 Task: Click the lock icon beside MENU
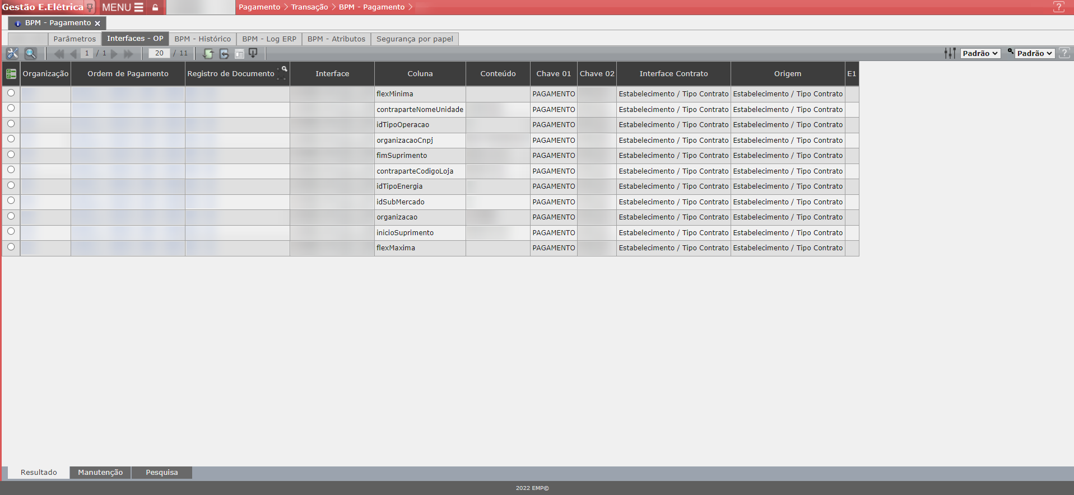[155, 7]
